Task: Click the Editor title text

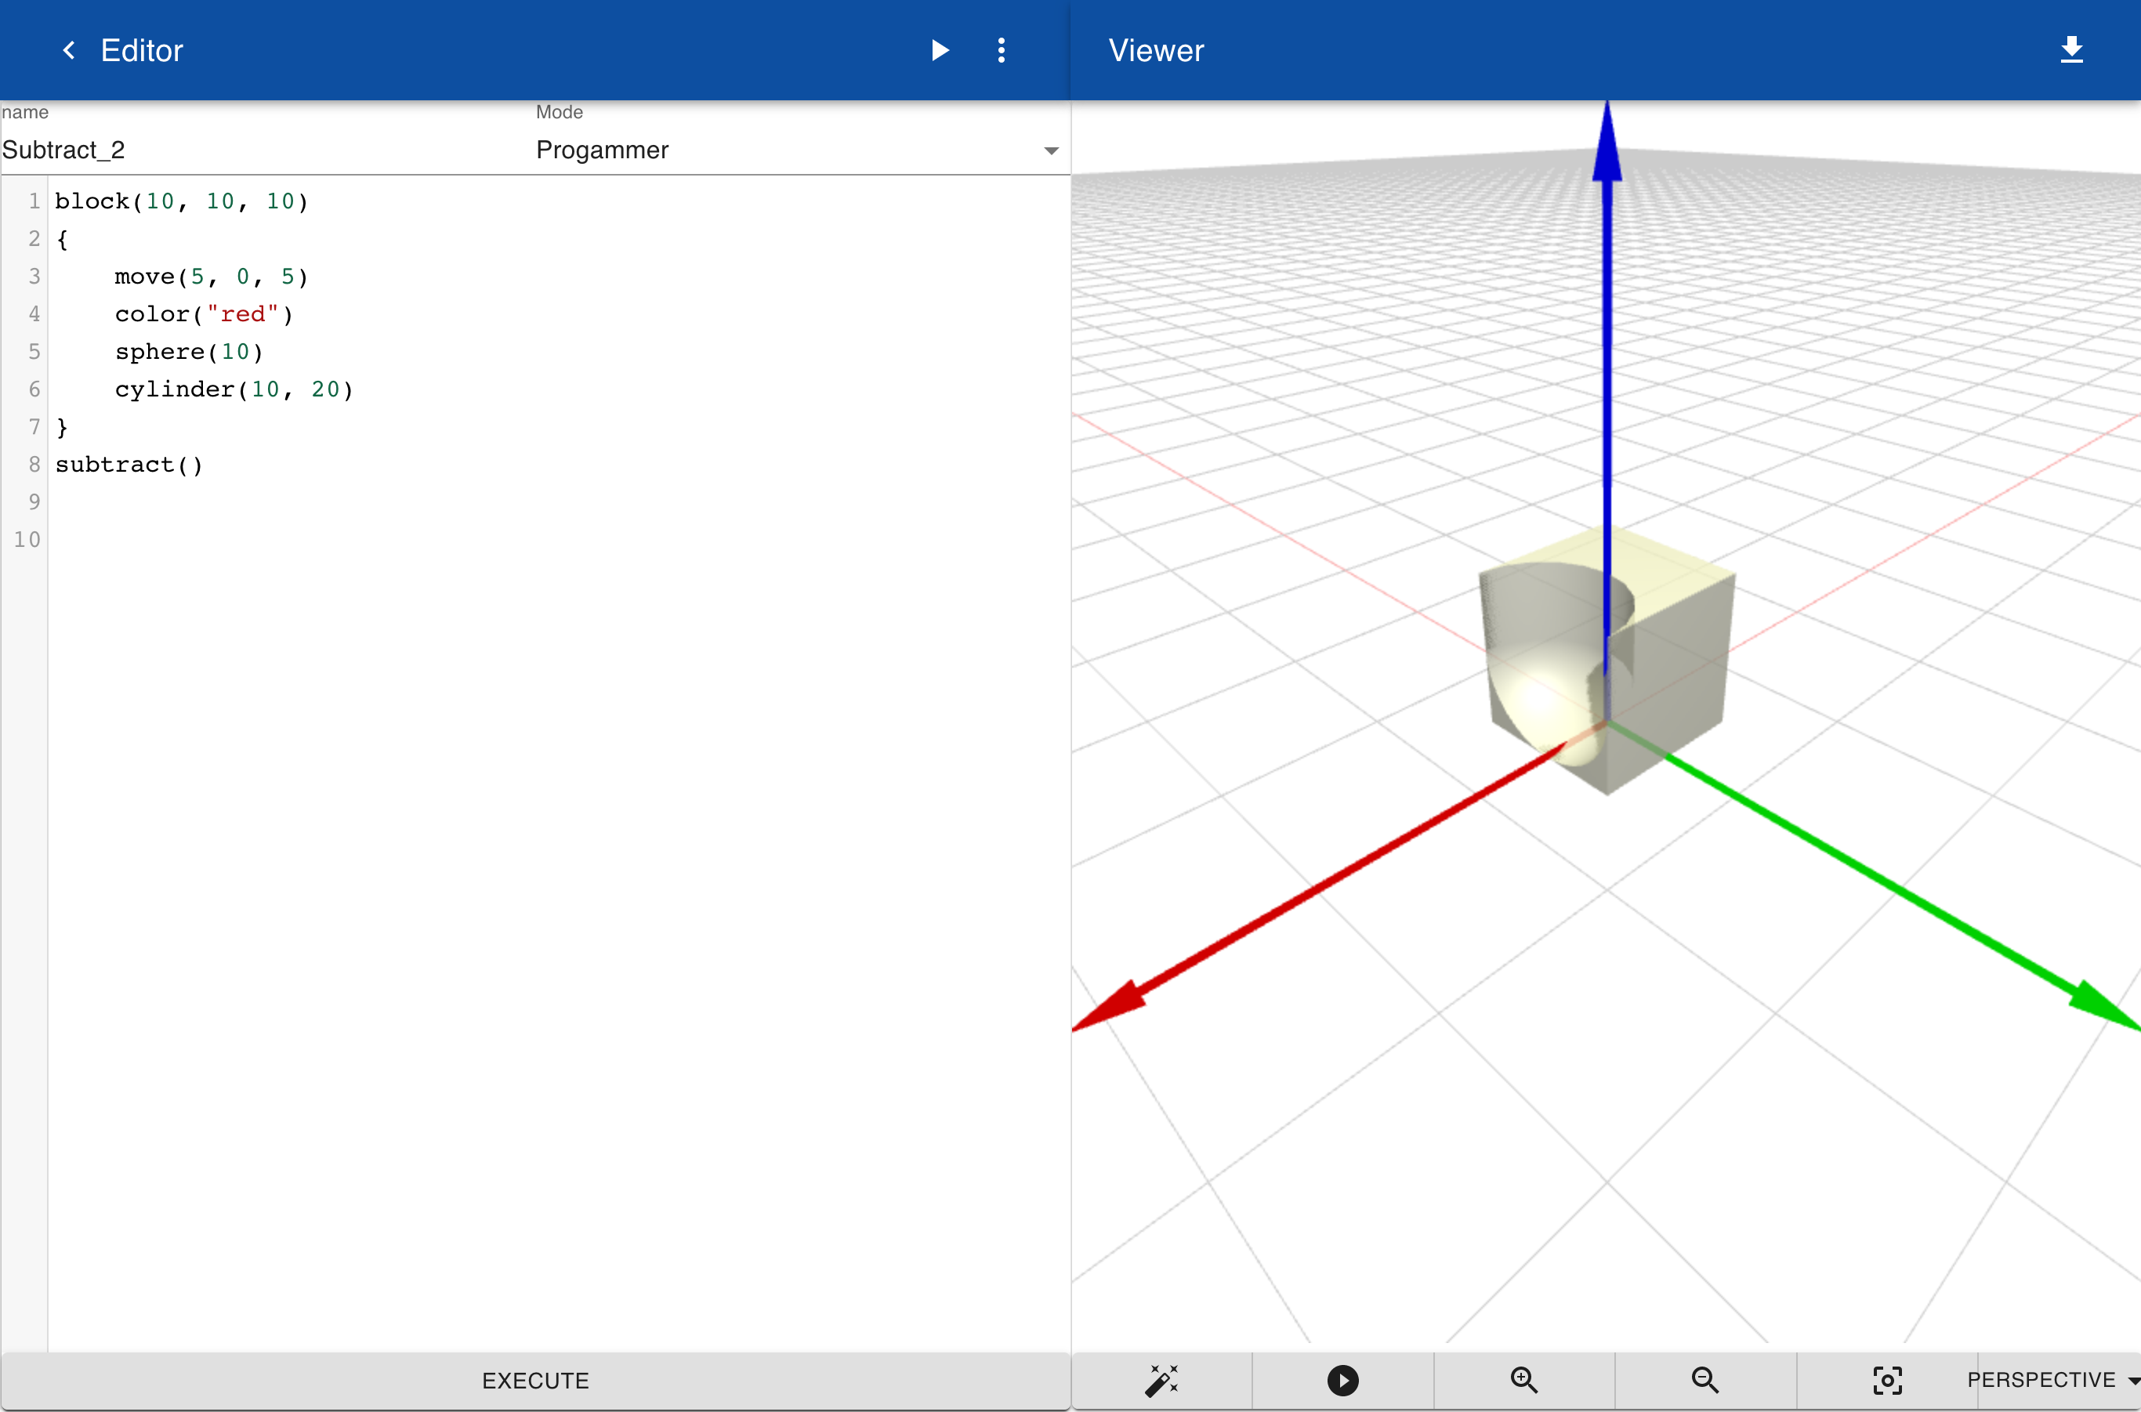Action: coord(141,50)
